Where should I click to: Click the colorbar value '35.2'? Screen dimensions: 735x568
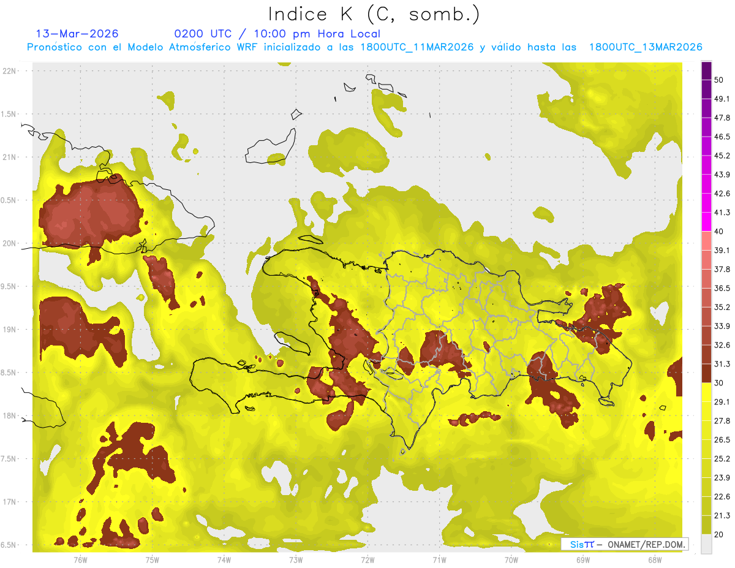click(722, 307)
